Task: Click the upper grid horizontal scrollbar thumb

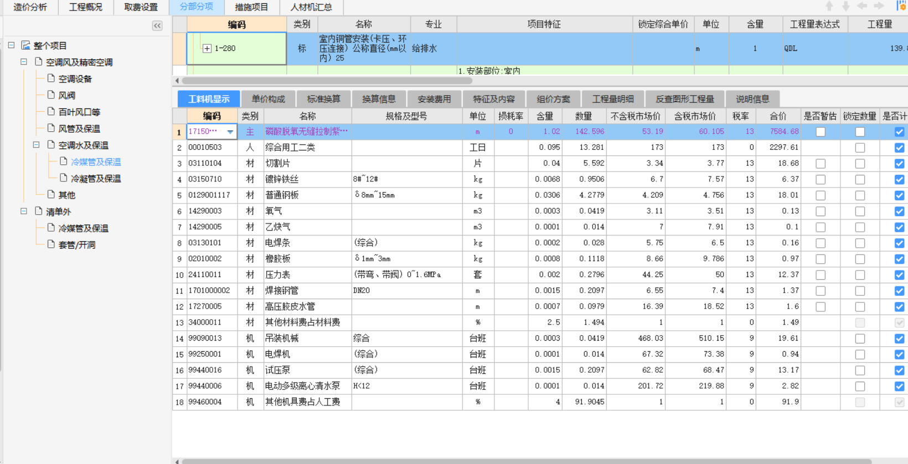Action: pos(327,81)
